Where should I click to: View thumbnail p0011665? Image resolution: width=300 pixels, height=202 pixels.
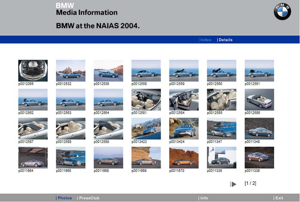(70, 158)
